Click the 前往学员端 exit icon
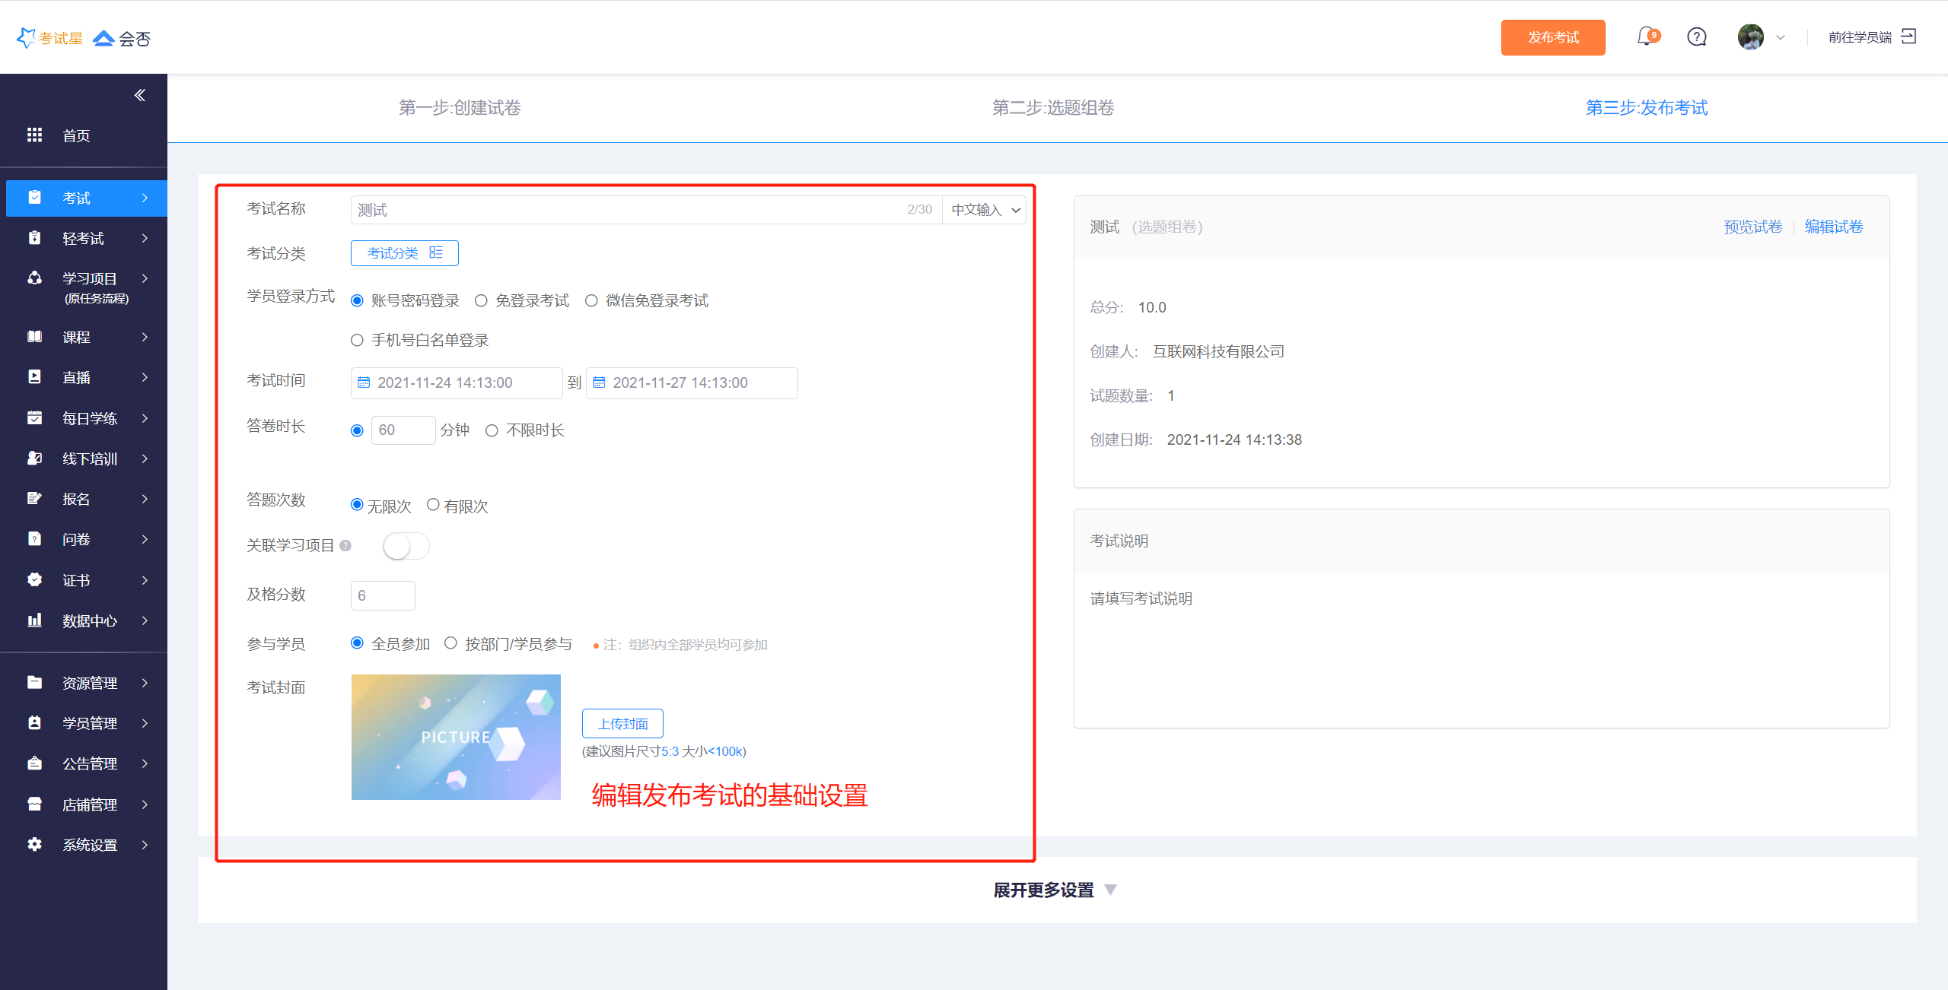This screenshot has height=990, width=1948. pos(1909,36)
